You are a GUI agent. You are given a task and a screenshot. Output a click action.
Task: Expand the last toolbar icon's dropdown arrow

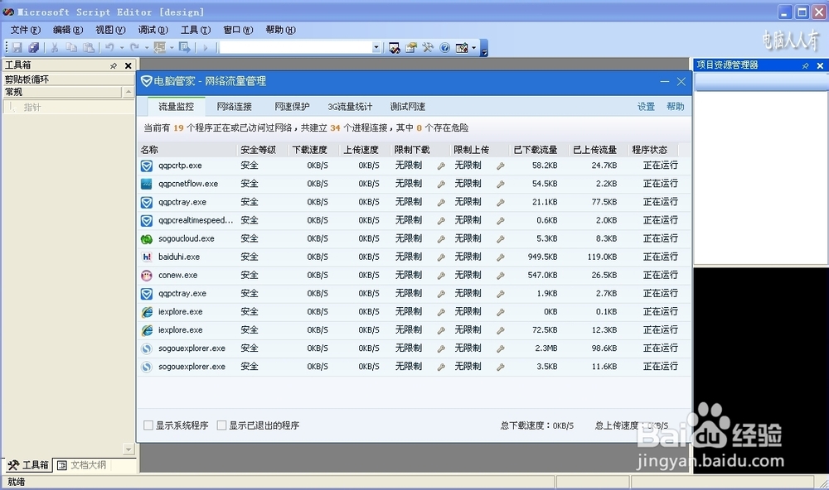[473, 47]
